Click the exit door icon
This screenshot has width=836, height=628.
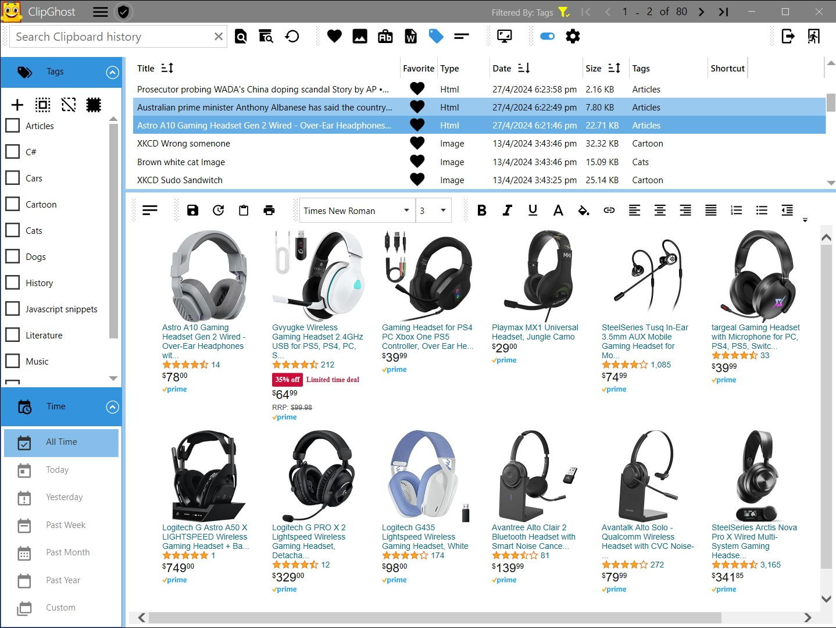tap(814, 37)
